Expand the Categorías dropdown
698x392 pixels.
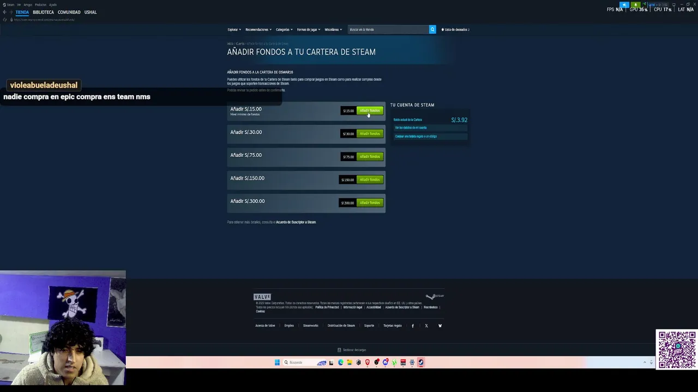284,29
